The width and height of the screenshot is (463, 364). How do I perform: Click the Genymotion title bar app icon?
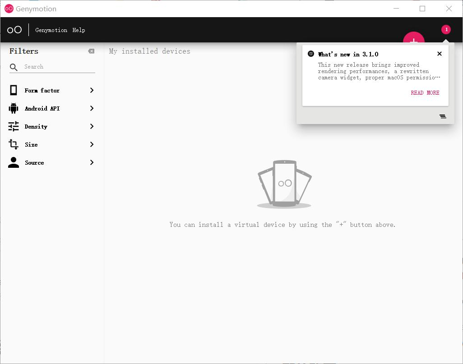click(x=9, y=9)
